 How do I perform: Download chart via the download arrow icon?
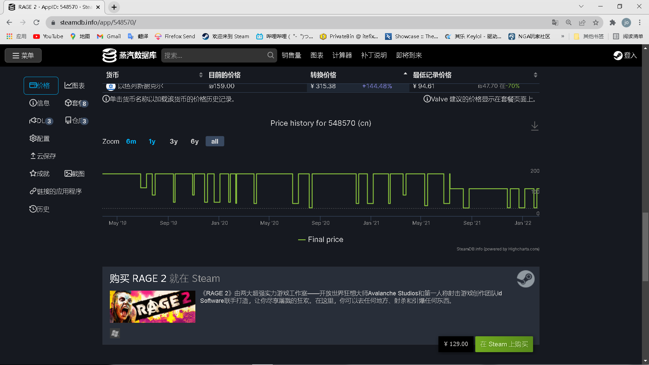(x=534, y=126)
